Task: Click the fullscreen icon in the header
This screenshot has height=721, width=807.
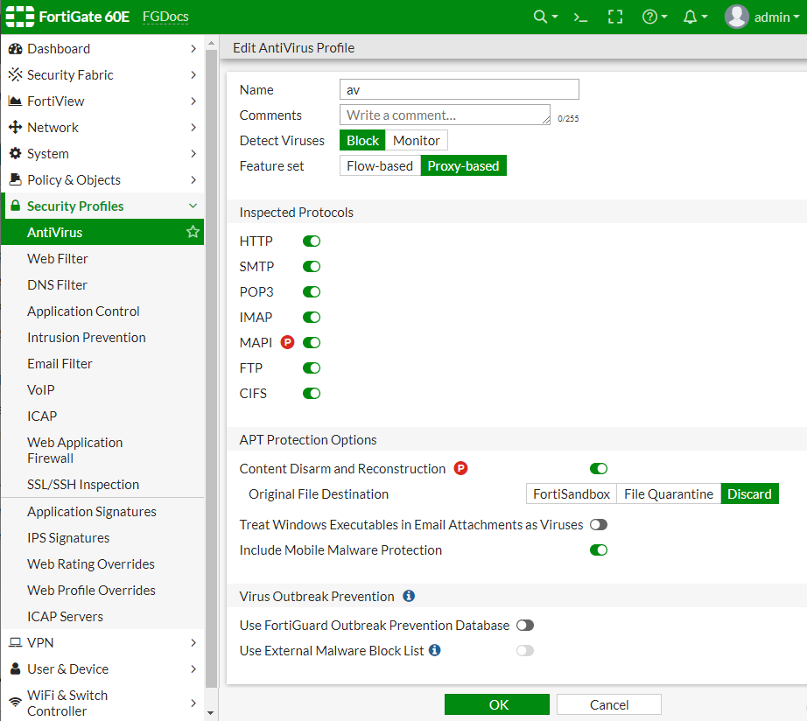Action: 614,16
